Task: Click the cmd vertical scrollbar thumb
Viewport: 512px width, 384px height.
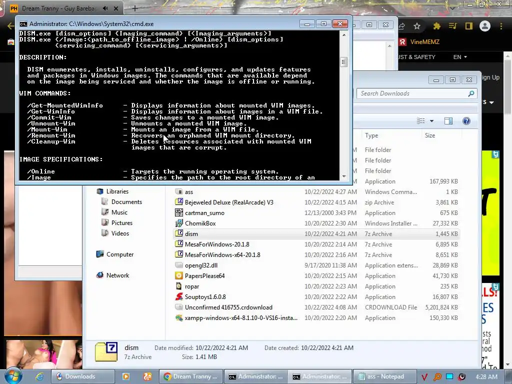Action: click(344, 61)
